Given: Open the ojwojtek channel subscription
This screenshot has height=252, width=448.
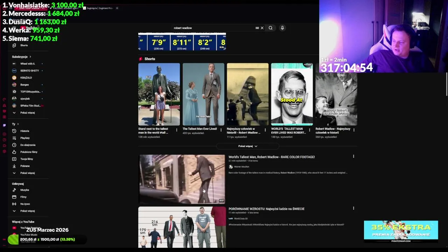Looking at the screenshot, I should pos(25,99).
